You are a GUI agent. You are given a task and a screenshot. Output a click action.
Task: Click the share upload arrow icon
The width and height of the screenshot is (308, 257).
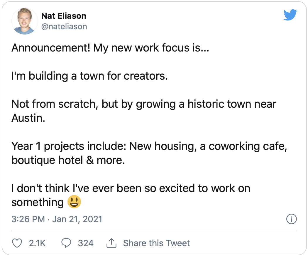point(111,243)
